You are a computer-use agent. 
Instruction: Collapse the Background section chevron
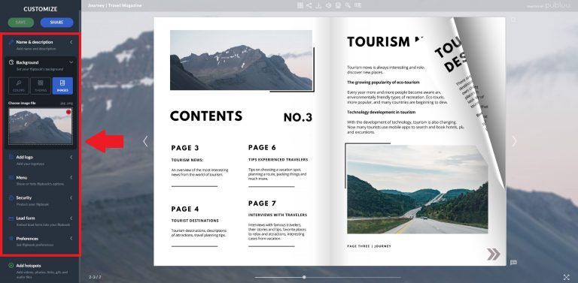71,62
